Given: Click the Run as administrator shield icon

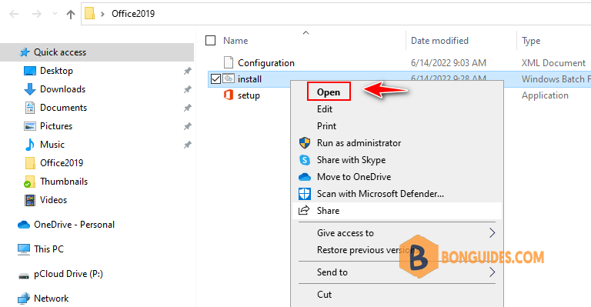Looking at the screenshot, I should (305, 143).
